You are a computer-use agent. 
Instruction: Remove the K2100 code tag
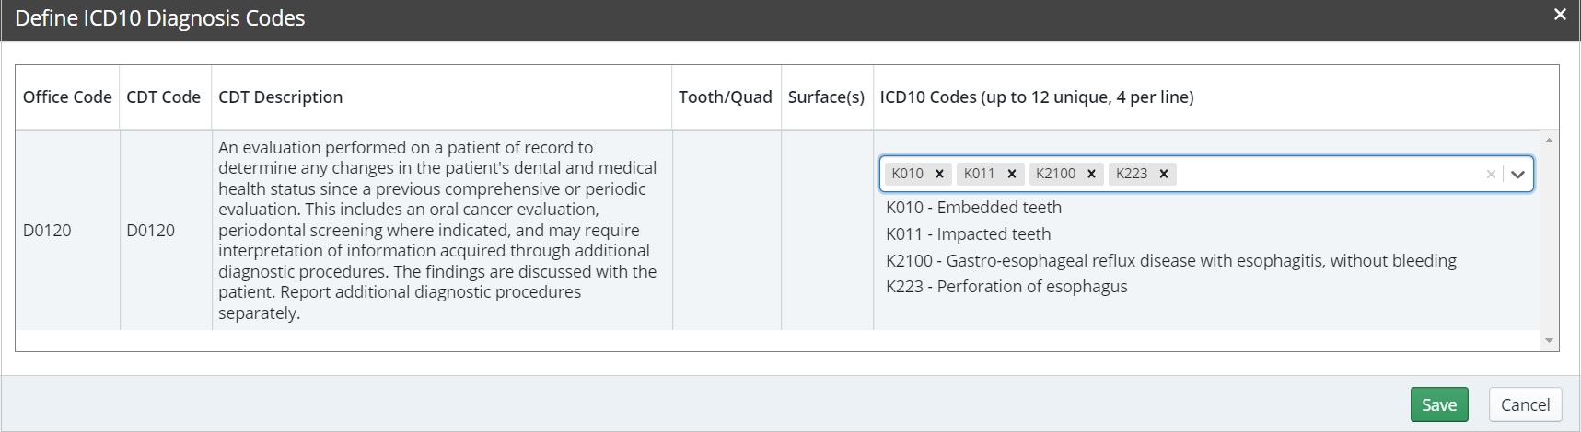coord(1091,174)
